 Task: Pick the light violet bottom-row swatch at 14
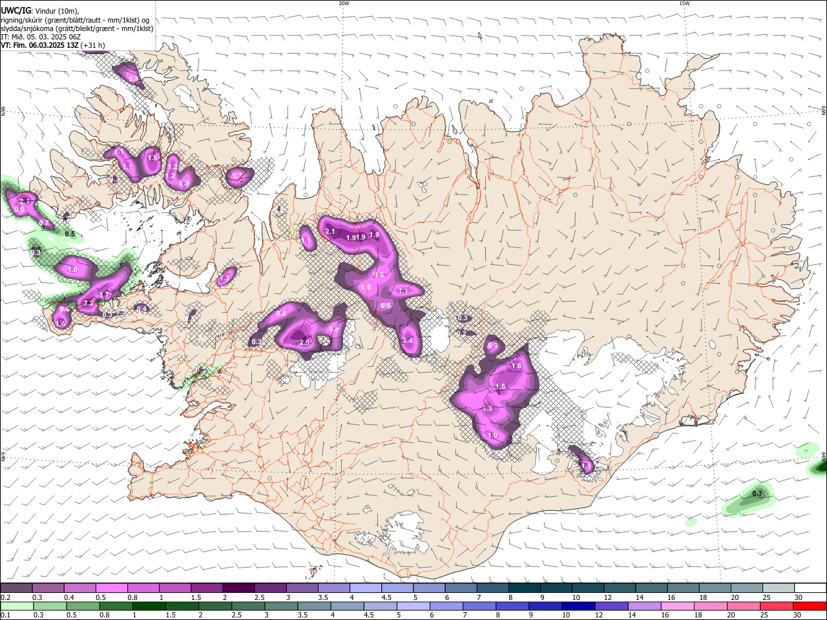(x=644, y=606)
